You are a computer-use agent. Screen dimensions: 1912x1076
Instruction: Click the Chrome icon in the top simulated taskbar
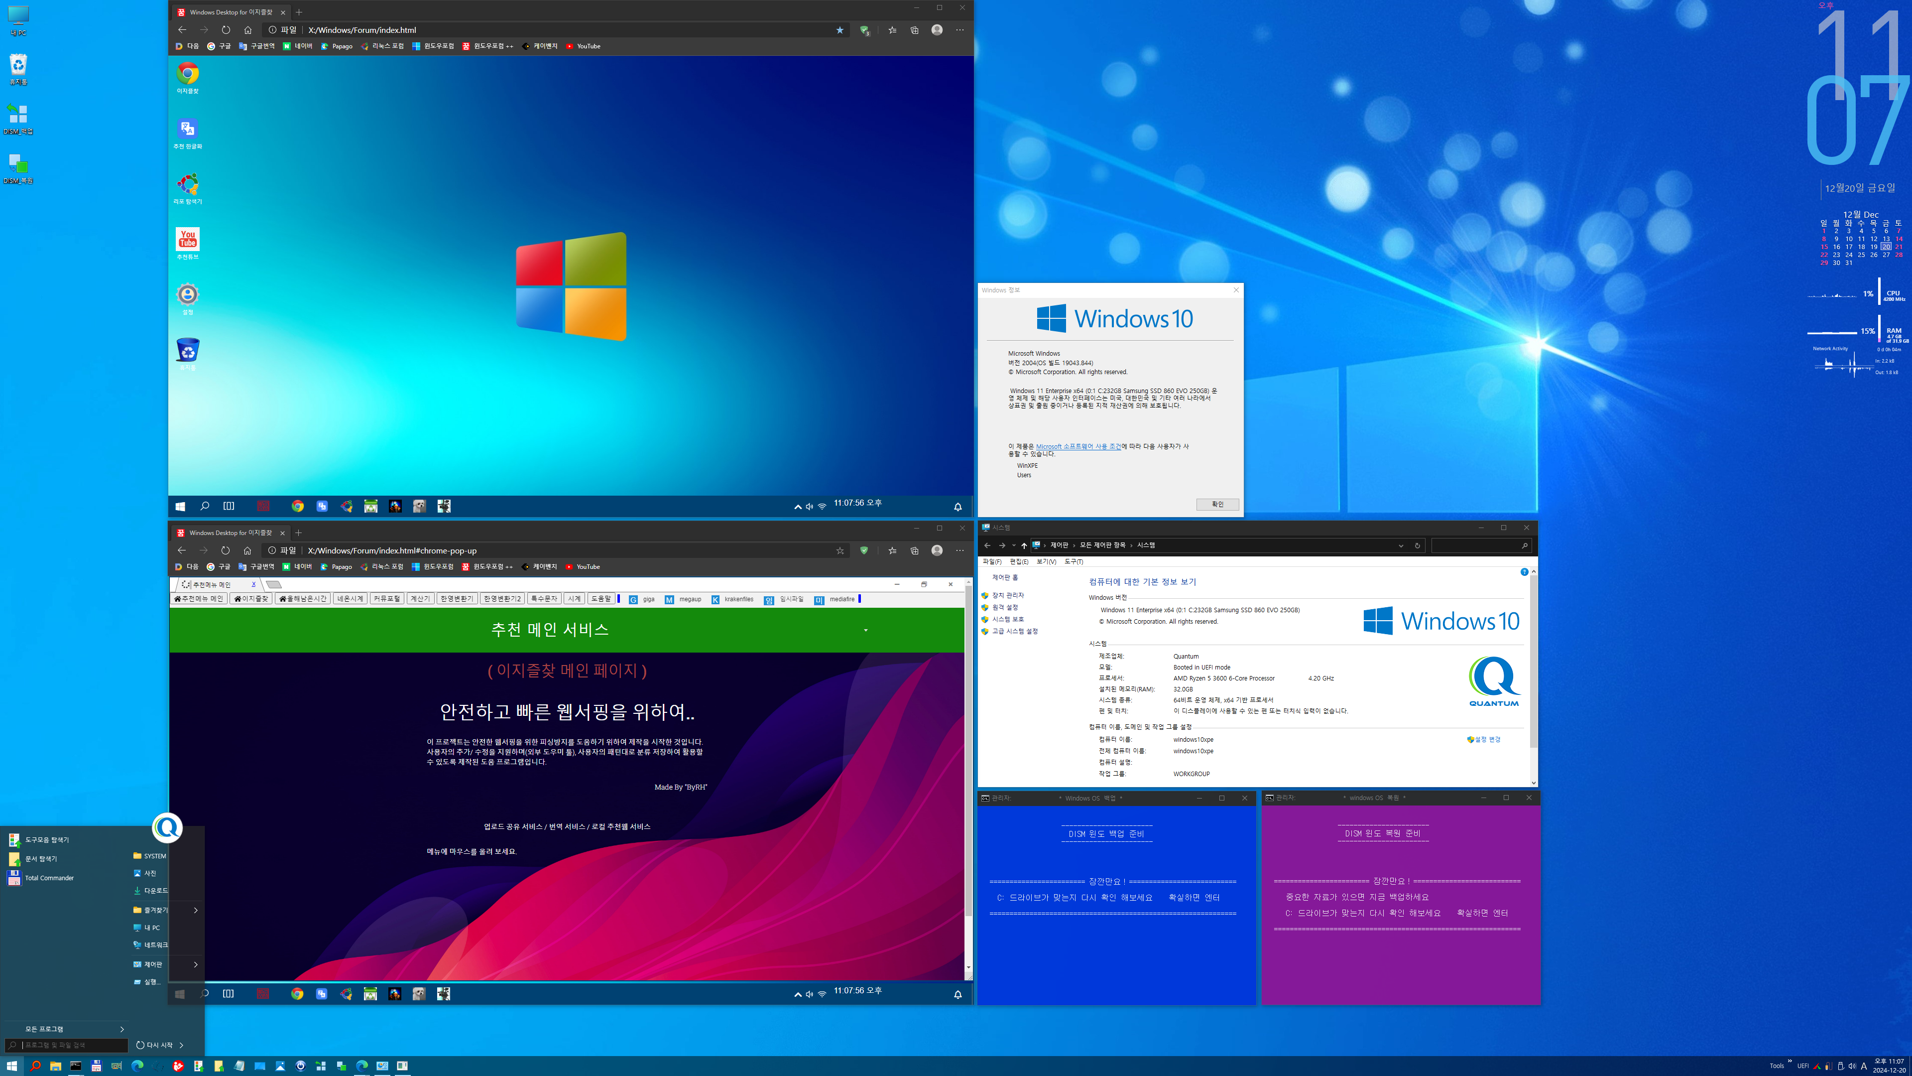tap(298, 506)
